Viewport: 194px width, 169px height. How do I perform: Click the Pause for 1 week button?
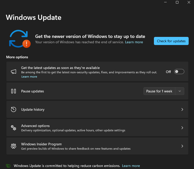click(x=159, y=91)
